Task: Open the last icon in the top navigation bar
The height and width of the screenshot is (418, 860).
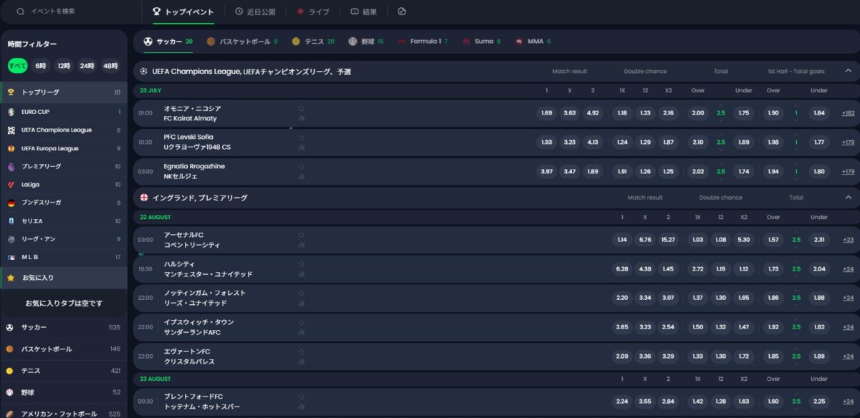Action: [402, 11]
